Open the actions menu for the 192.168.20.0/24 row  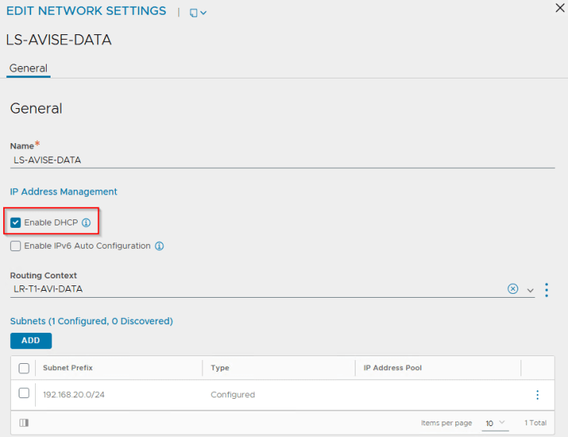(x=537, y=395)
